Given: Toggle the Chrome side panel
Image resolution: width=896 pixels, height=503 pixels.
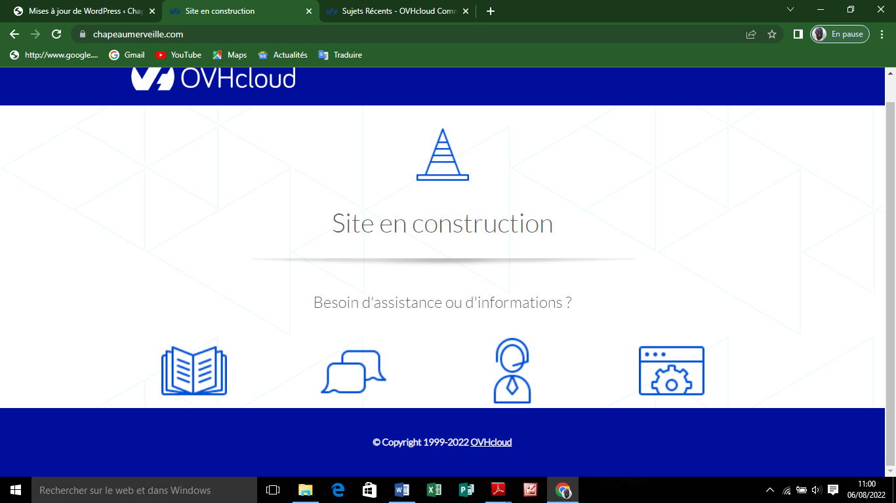Looking at the screenshot, I should [798, 34].
